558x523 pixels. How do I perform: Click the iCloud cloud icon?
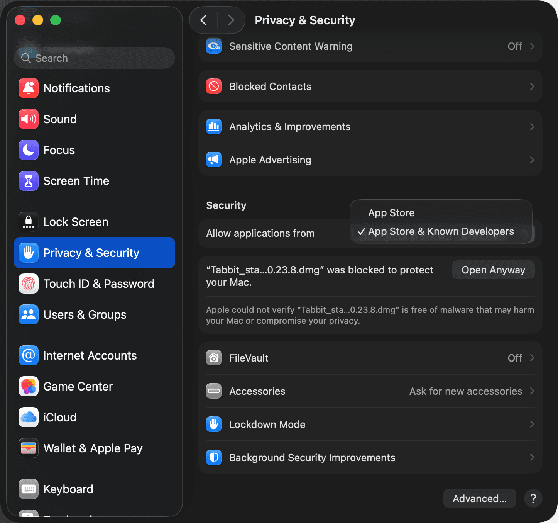29,417
